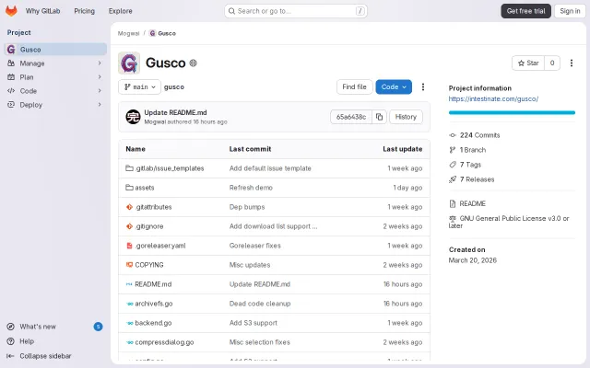The width and height of the screenshot is (590, 368).
Task: Click the backend.go Go file icon
Action: coord(129,323)
